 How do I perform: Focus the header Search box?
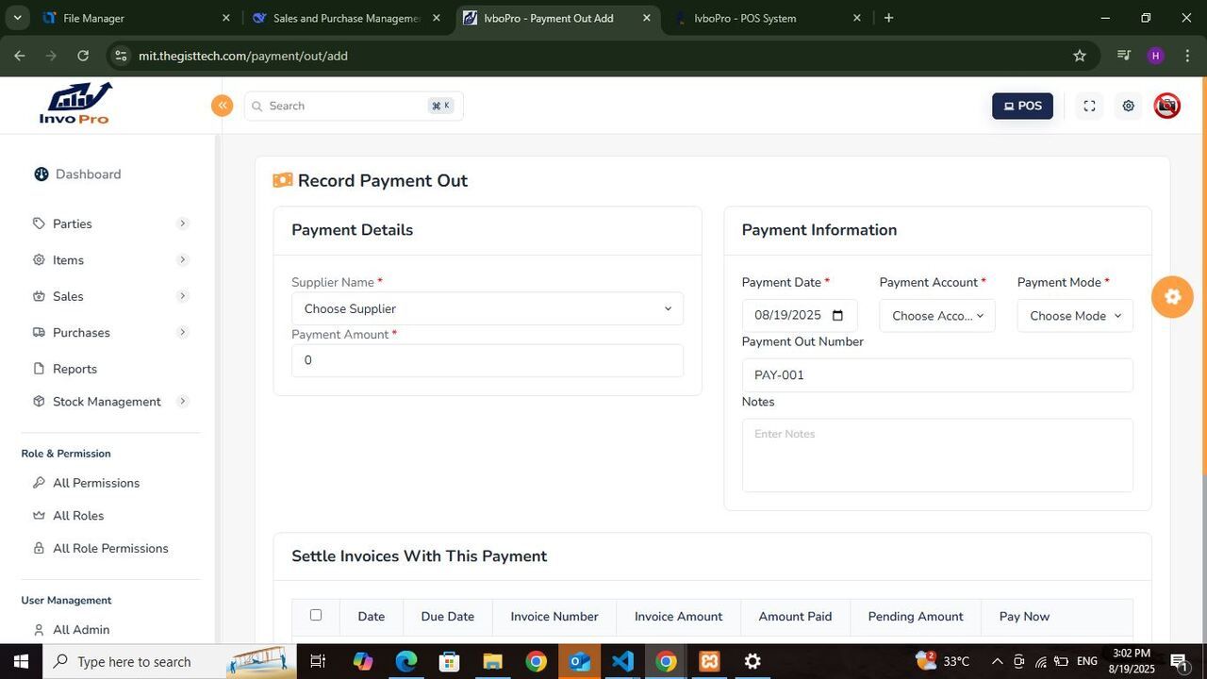354,106
